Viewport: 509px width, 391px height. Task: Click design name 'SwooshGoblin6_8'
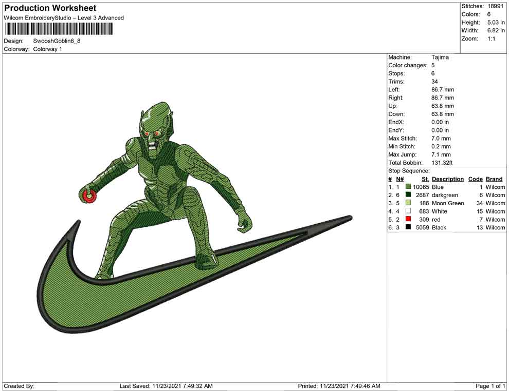pyautogui.click(x=57, y=41)
